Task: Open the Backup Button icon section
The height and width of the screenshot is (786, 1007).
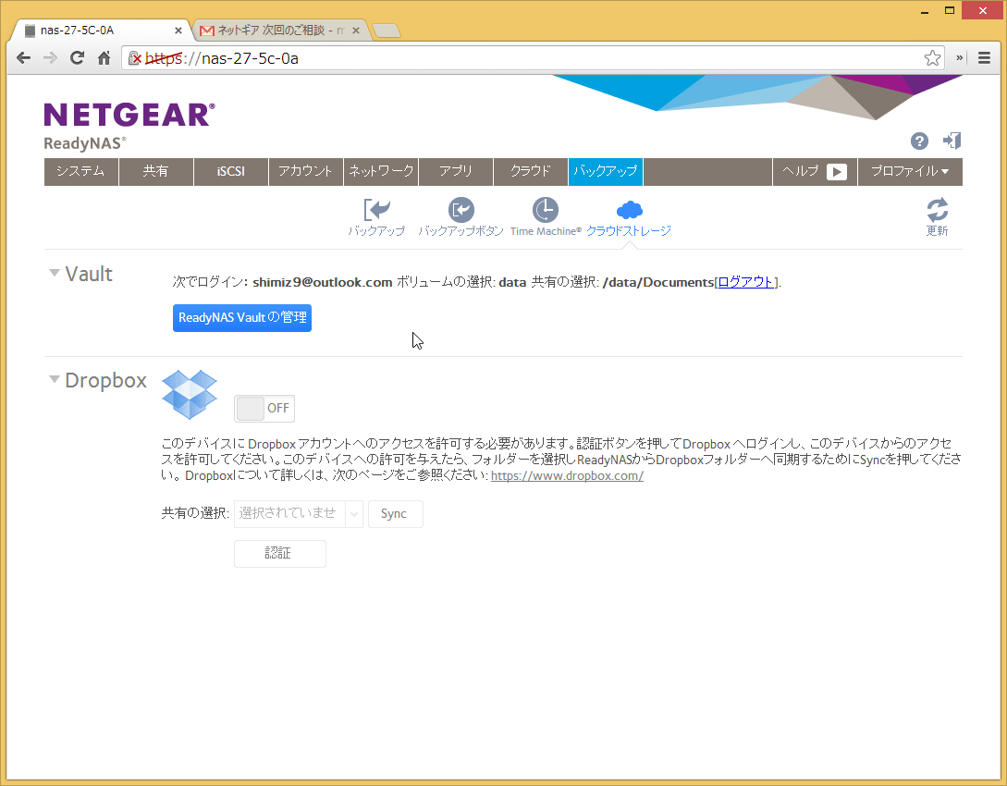Action: pos(461,210)
